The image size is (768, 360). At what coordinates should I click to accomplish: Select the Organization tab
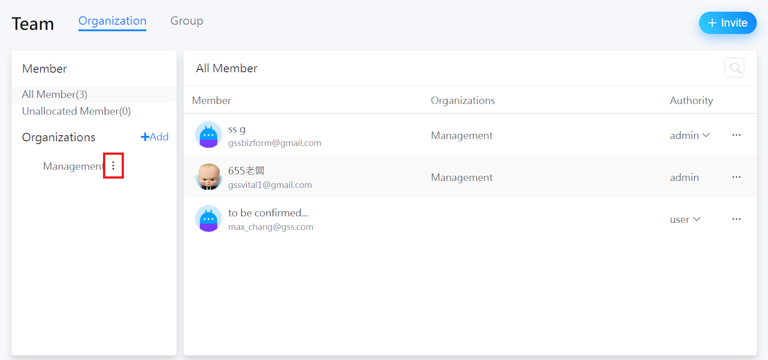click(112, 21)
